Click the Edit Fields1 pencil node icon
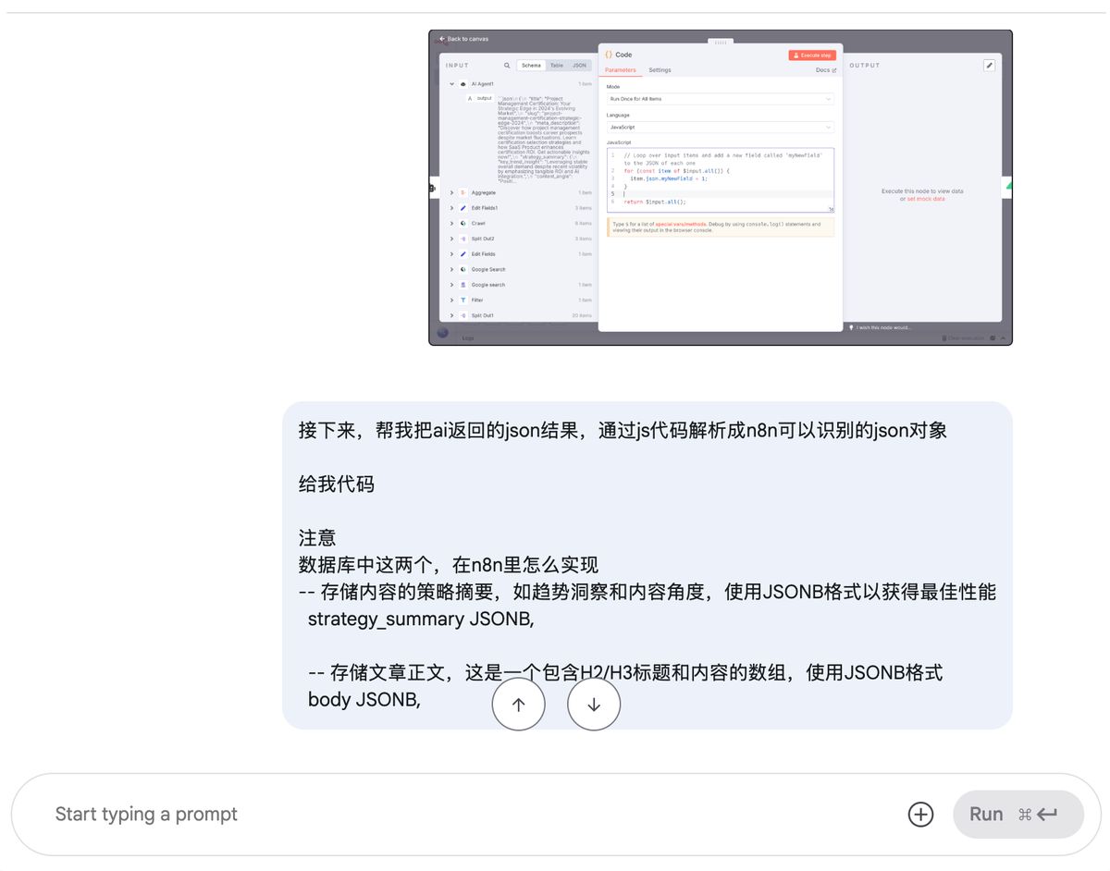Image resolution: width=1110 pixels, height=871 pixels. [462, 208]
